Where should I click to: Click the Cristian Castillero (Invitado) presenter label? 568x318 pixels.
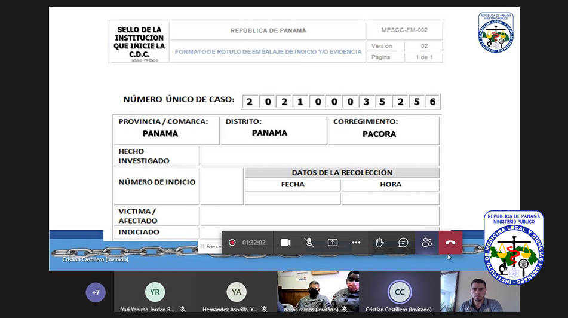point(96,259)
